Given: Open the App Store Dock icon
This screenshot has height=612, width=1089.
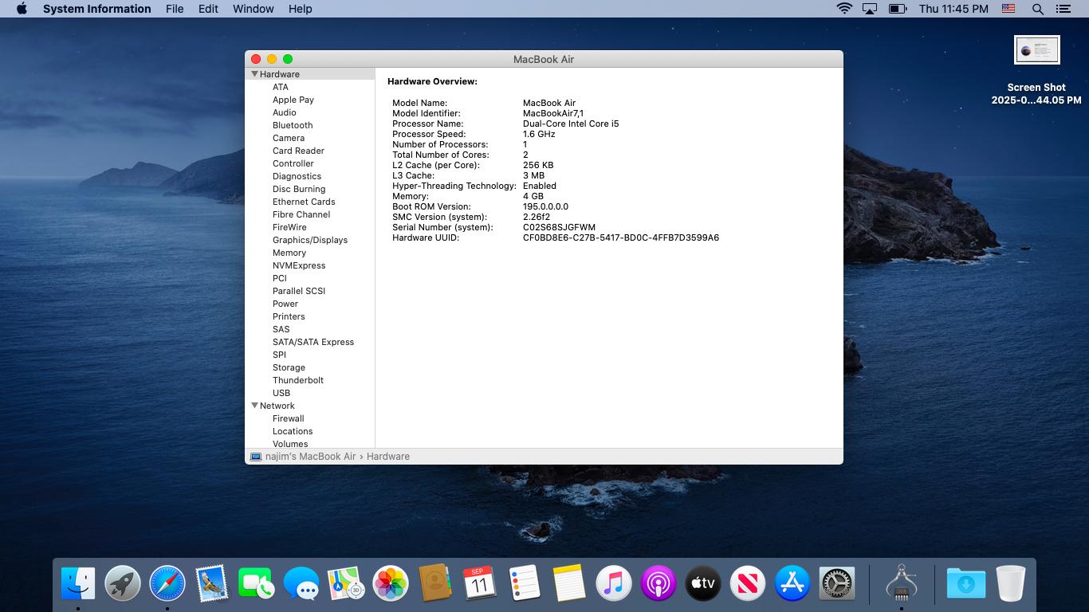Looking at the screenshot, I should pos(792,584).
